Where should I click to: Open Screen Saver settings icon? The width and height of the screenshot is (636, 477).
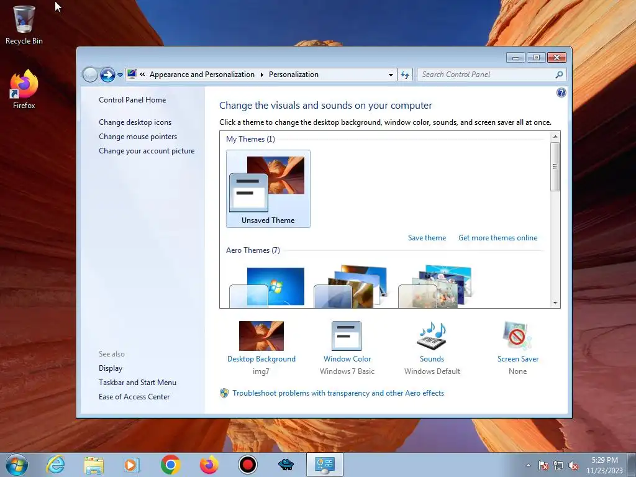coord(517,336)
